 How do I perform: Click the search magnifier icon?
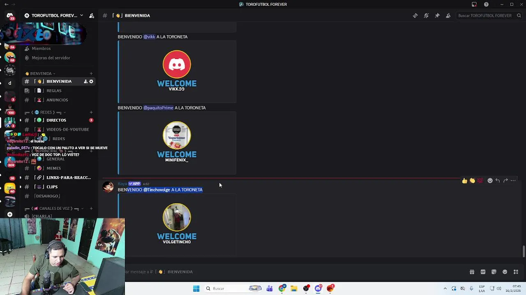pos(519,16)
